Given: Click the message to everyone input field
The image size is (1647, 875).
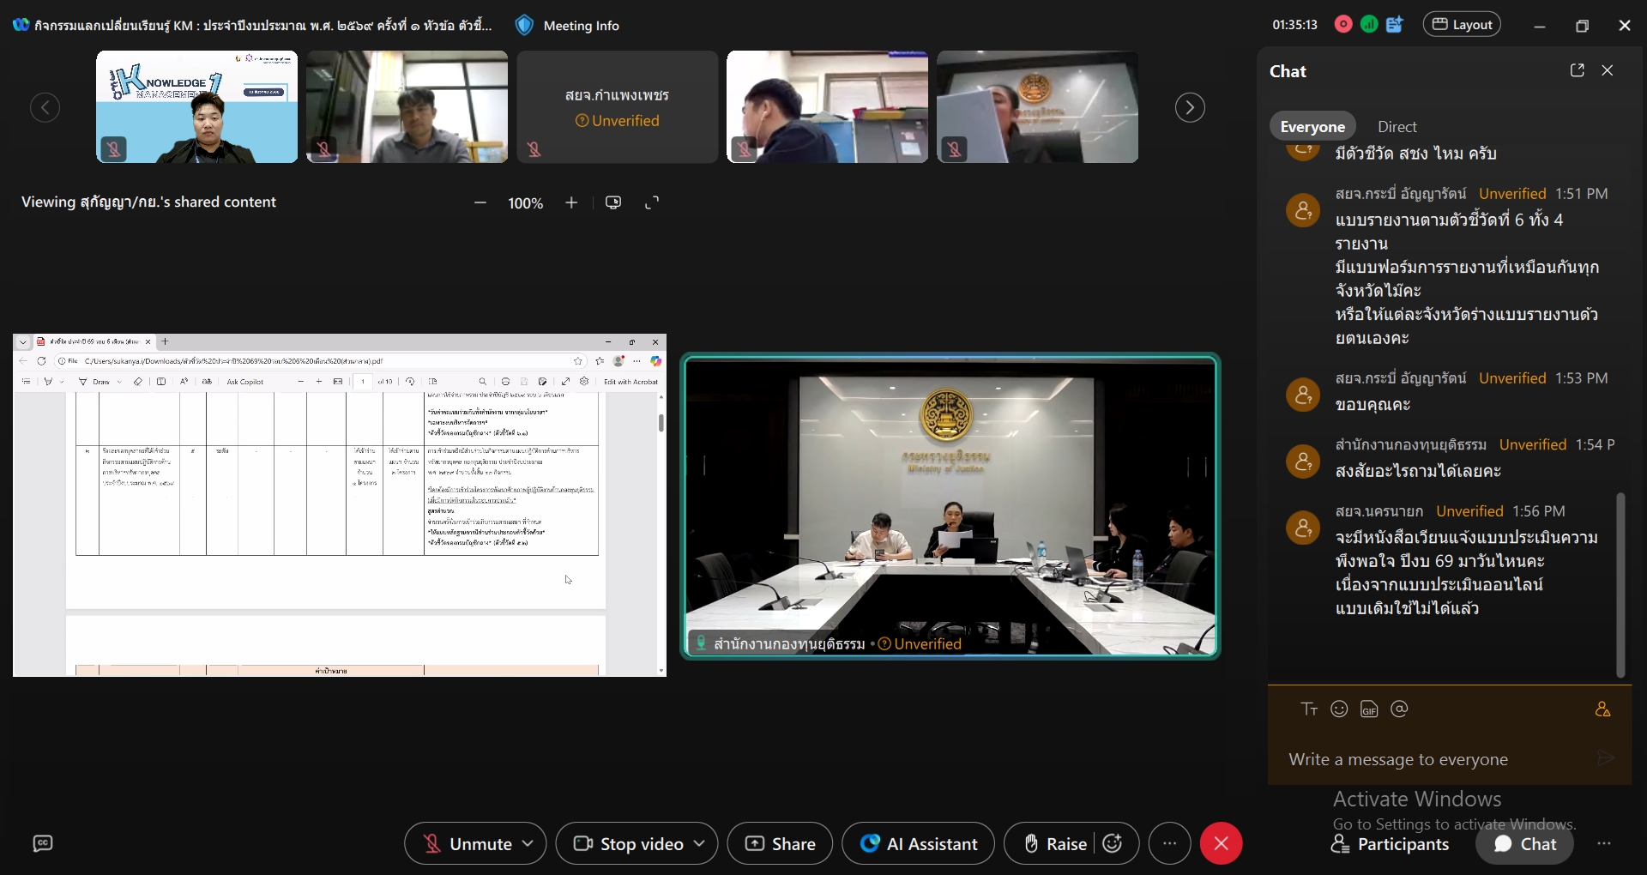Looking at the screenshot, I should [x=1433, y=759].
